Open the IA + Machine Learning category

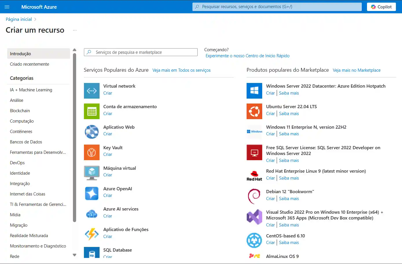31,90
